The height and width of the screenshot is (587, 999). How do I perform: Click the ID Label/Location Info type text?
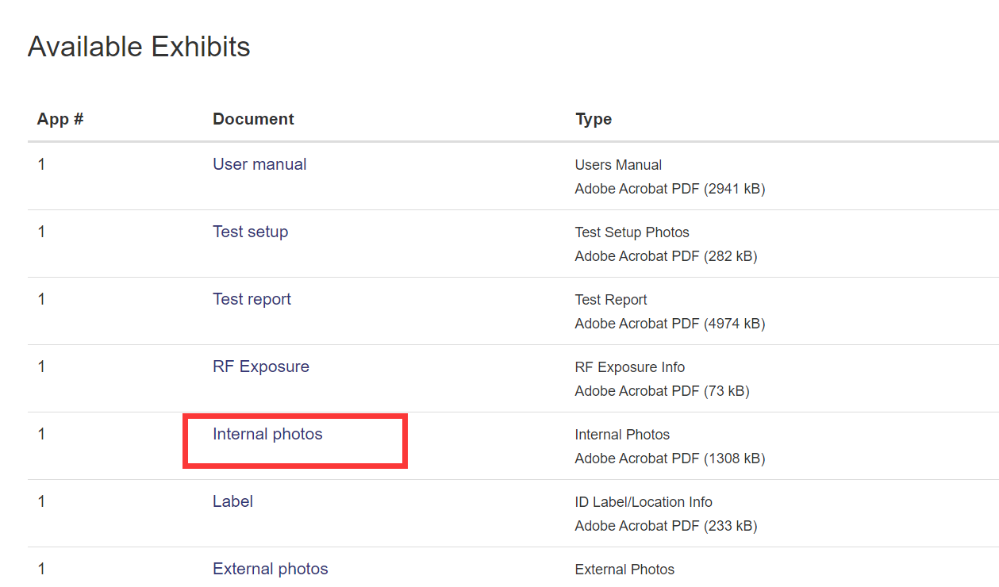pyautogui.click(x=644, y=502)
